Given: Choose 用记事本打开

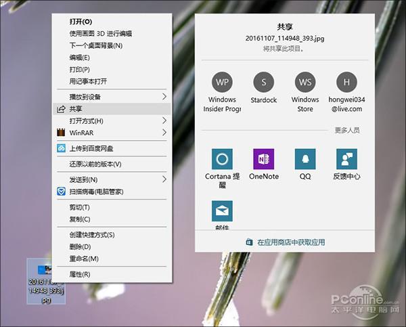Looking at the screenshot, I should [x=112, y=81].
